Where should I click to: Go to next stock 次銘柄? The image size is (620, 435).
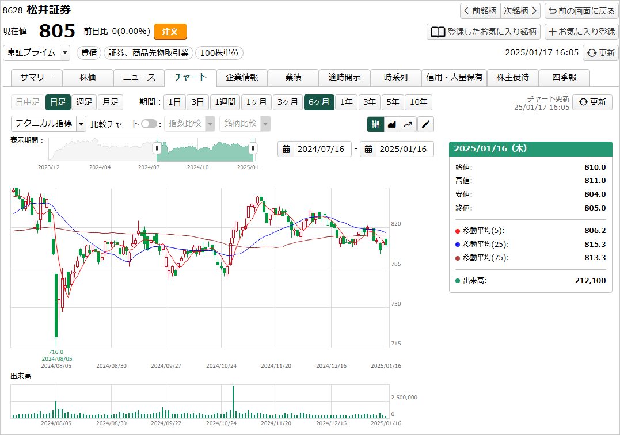point(520,11)
